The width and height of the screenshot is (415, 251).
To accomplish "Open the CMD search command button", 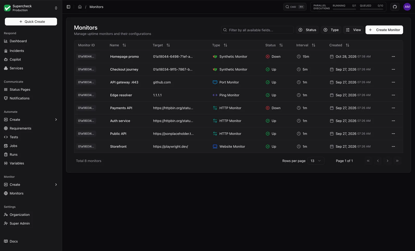I will (295, 7).
